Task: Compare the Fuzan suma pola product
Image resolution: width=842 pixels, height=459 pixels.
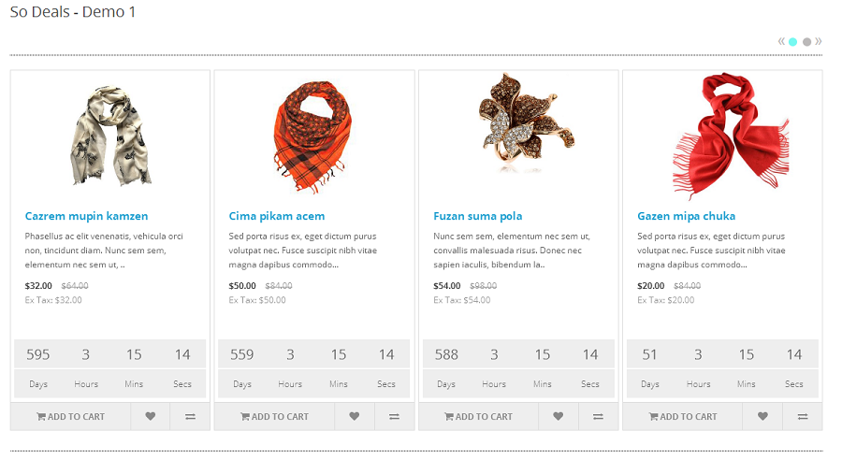Action: click(x=598, y=417)
